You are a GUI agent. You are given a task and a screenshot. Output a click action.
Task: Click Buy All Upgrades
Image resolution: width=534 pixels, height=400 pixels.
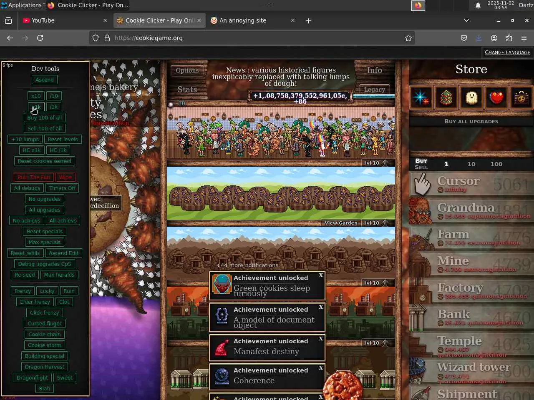click(x=471, y=122)
